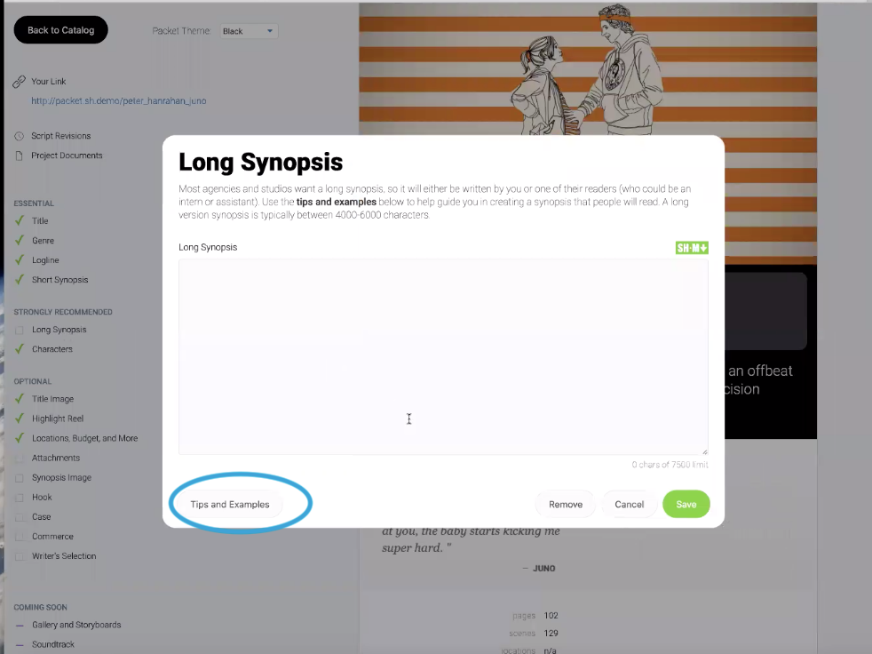This screenshot has width=872, height=654.
Task: Click the green checkmark beside Highlight Reel
Action: click(20, 418)
